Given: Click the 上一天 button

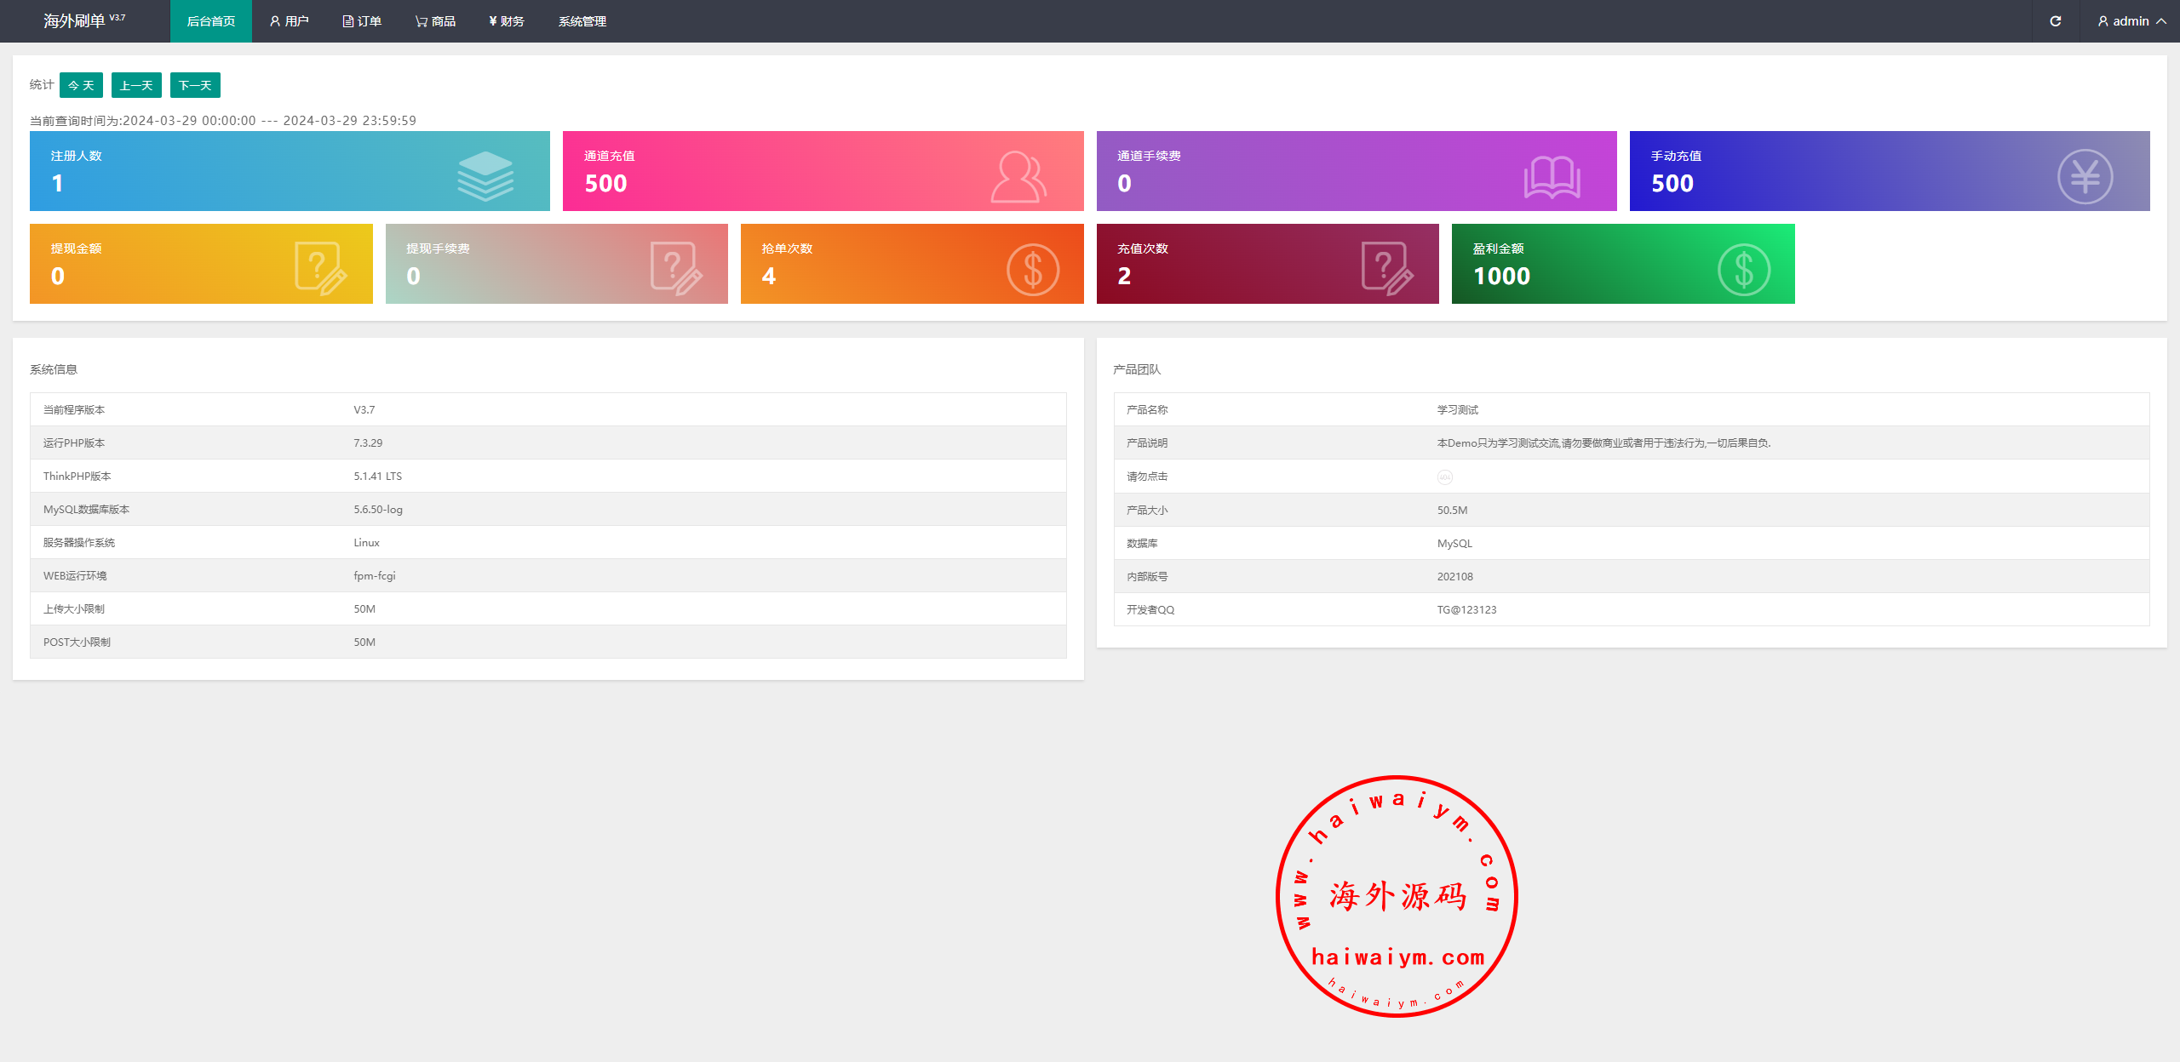Looking at the screenshot, I should (x=136, y=85).
